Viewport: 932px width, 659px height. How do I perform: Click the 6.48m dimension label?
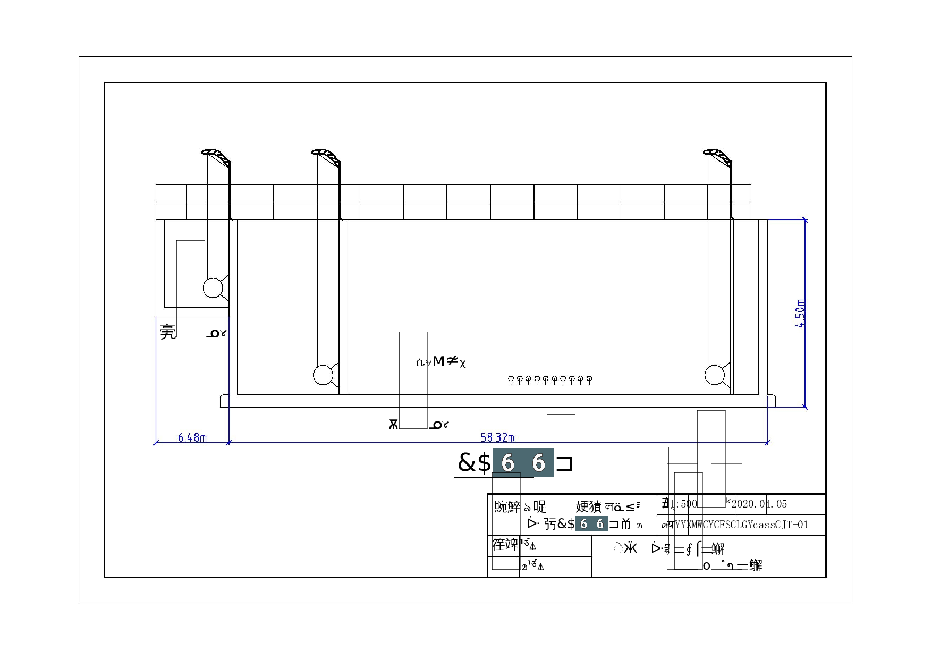[192, 437]
